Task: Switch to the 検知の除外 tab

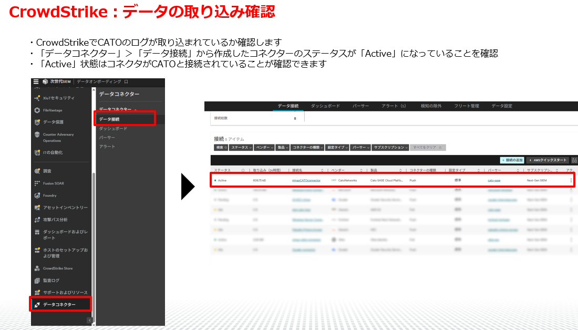Action: coord(431,106)
